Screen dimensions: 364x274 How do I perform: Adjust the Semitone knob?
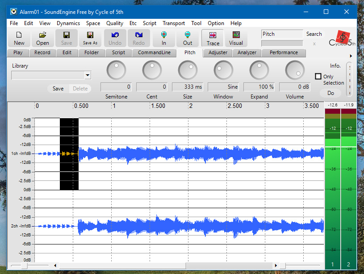click(116, 70)
